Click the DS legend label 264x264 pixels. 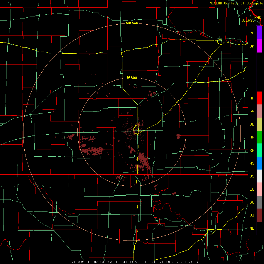(252, 176)
